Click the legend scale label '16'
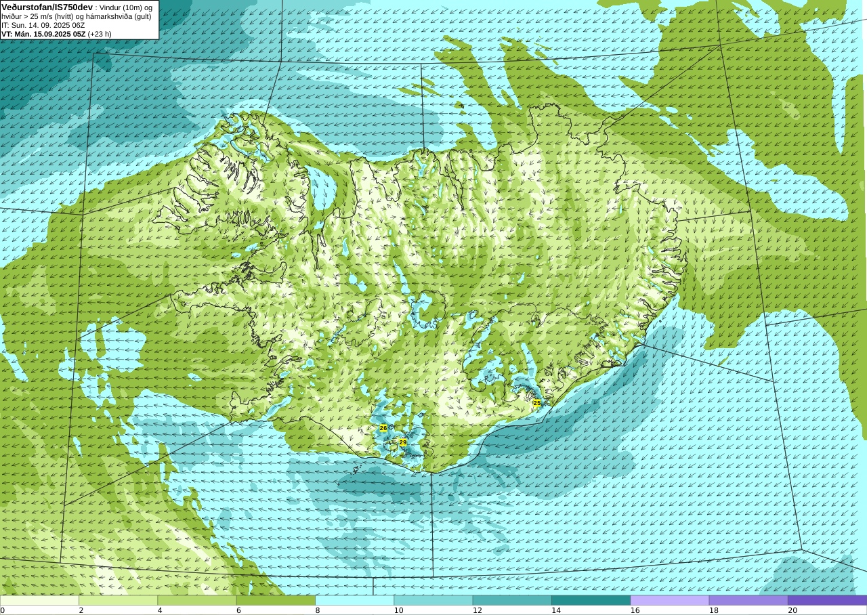This screenshot has width=867, height=615. coord(635,610)
